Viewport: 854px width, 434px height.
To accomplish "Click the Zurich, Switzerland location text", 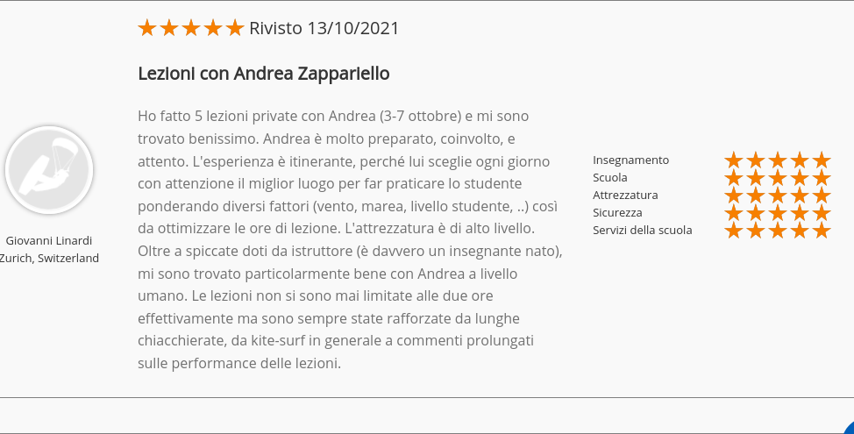I will [49, 258].
